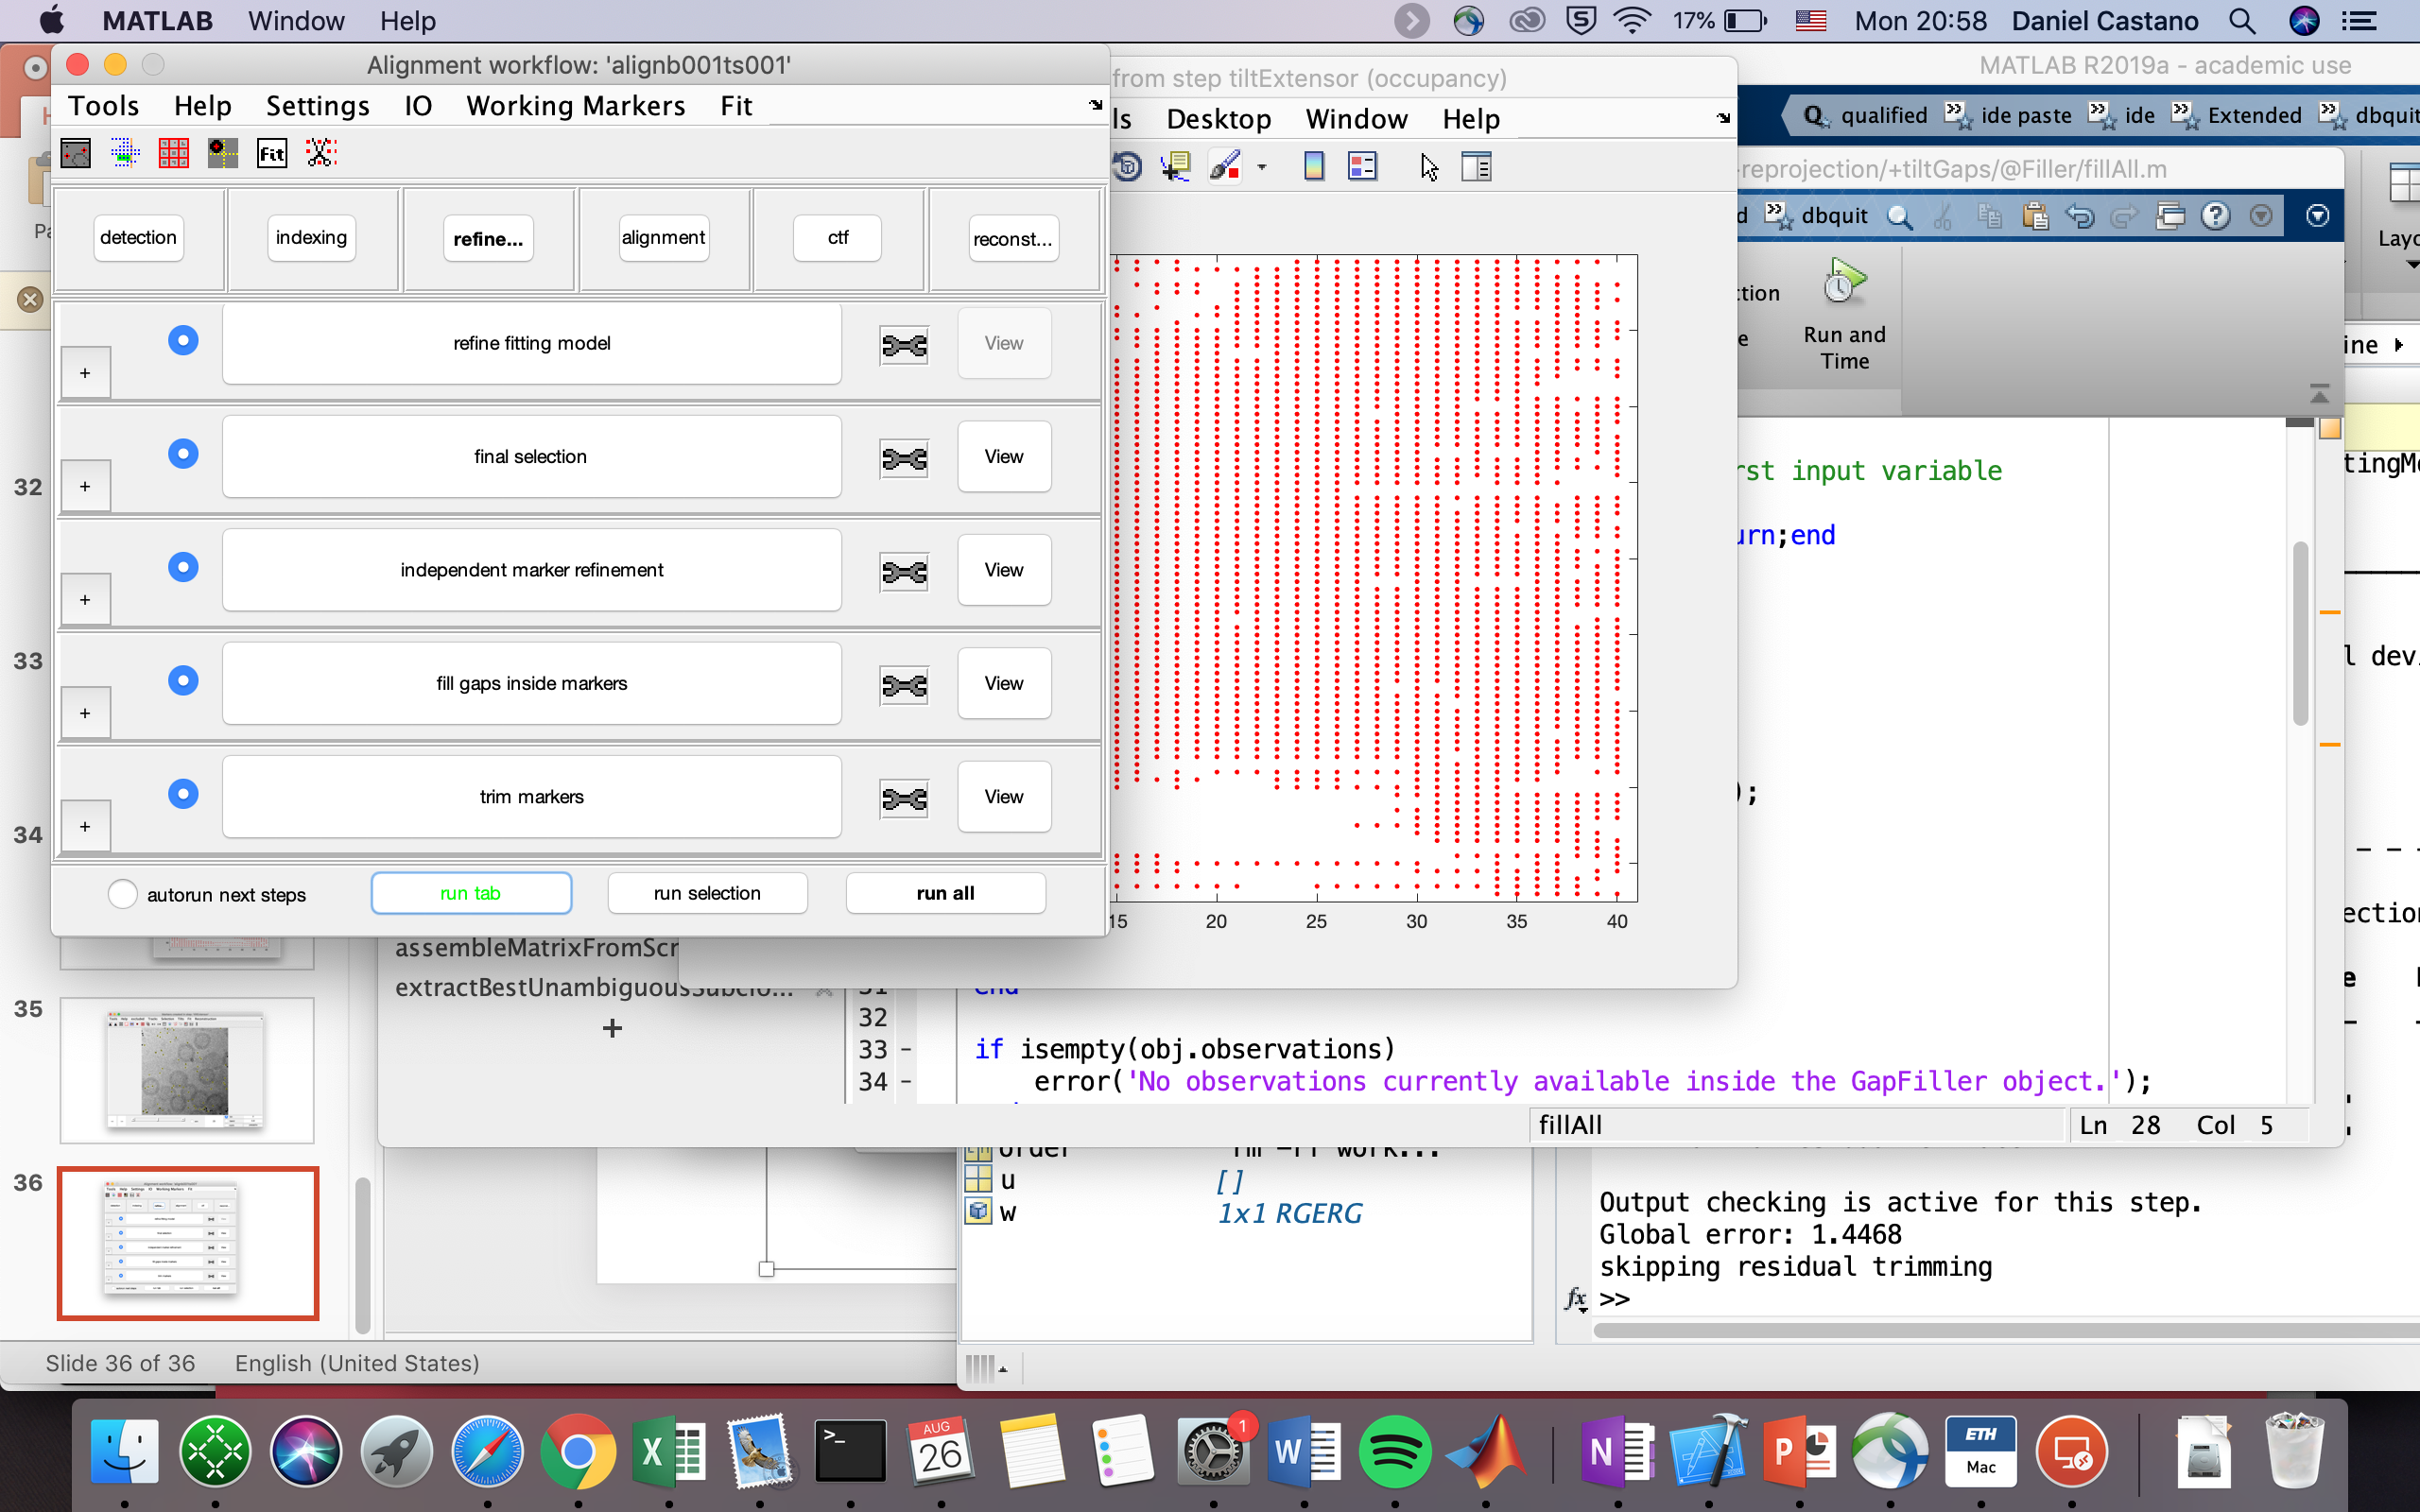Click the blue dotted occupancy plot icon
Image resolution: width=2420 pixels, height=1512 pixels.
pos(125,153)
